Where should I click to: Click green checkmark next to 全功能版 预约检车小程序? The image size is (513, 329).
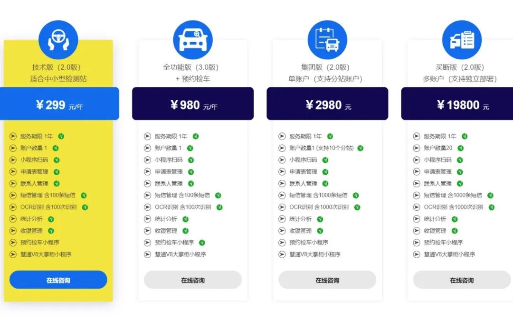(202, 243)
